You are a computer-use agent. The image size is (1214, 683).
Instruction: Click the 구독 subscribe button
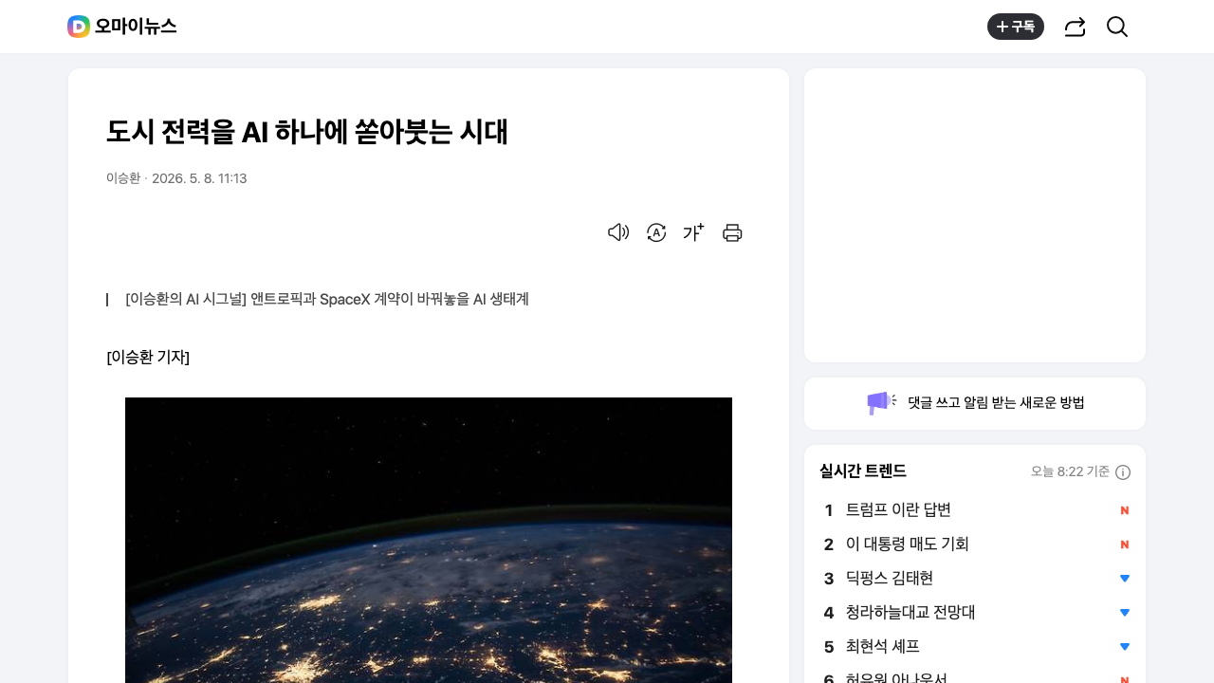click(x=1015, y=27)
